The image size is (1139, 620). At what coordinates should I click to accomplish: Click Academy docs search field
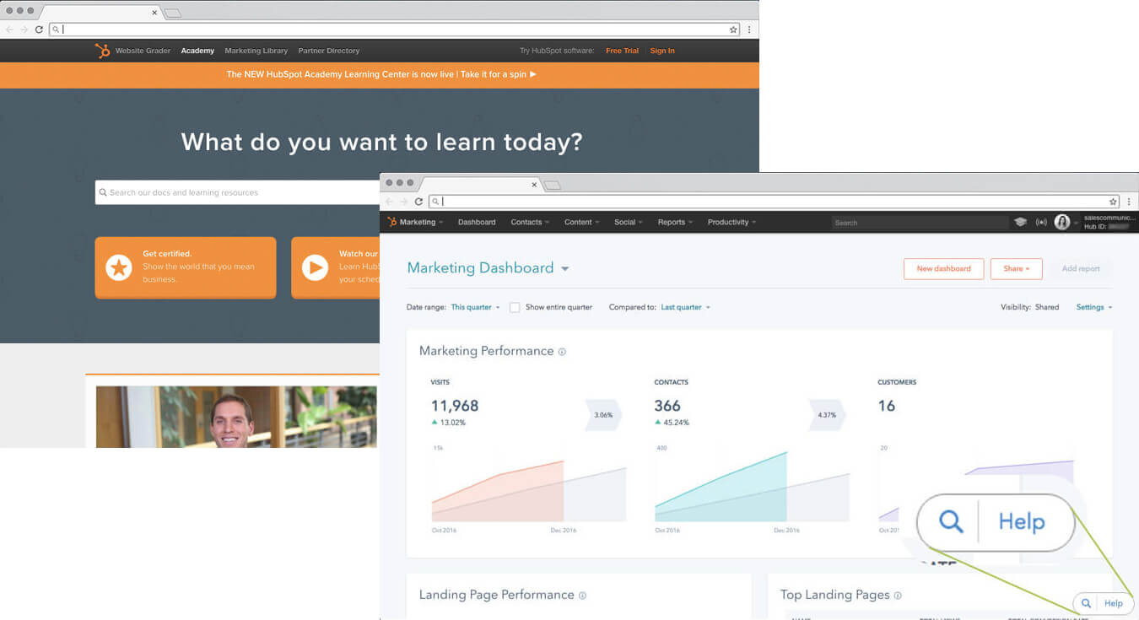238,192
